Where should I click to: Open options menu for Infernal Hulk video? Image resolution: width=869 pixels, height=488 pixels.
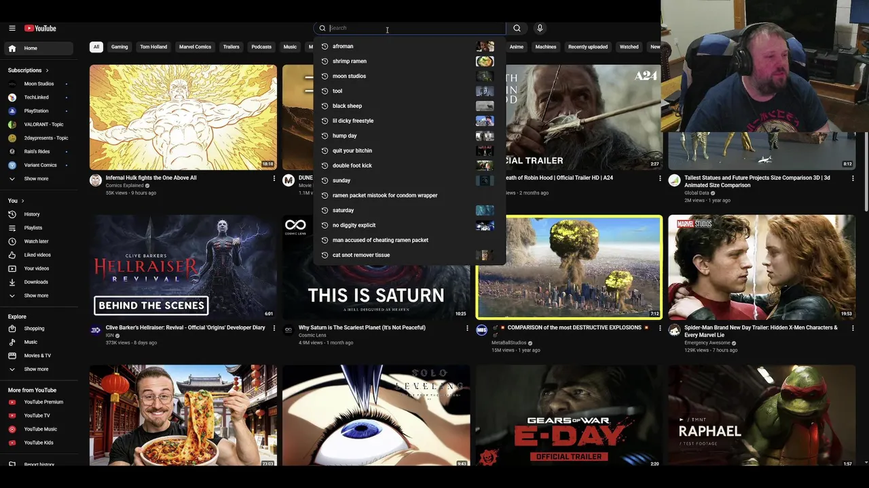coord(274,178)
